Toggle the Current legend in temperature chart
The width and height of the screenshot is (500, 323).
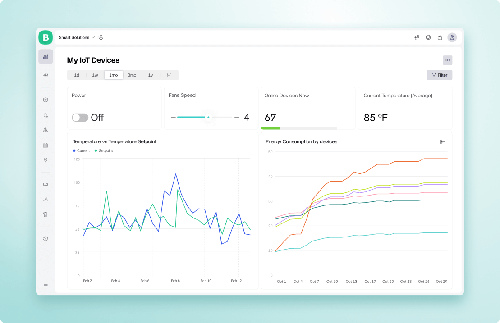(x=81, y=150)
